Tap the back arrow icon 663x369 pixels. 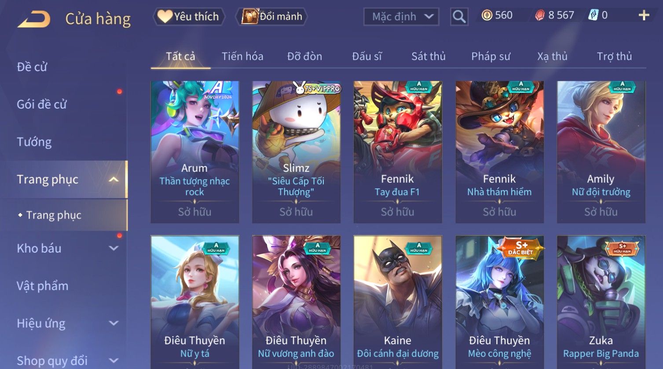pyautogui.click(x=34, y=19)
